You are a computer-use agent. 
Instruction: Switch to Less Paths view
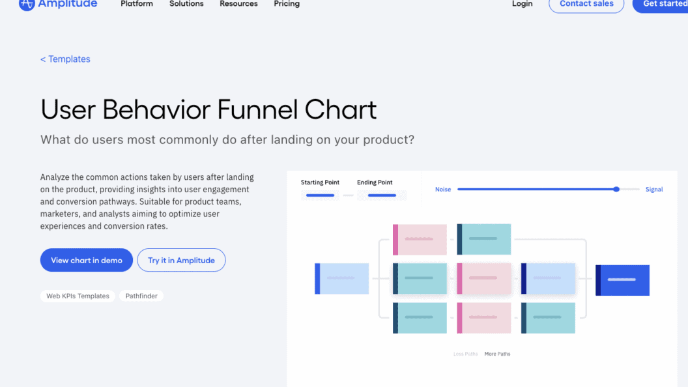pos(465,354)
